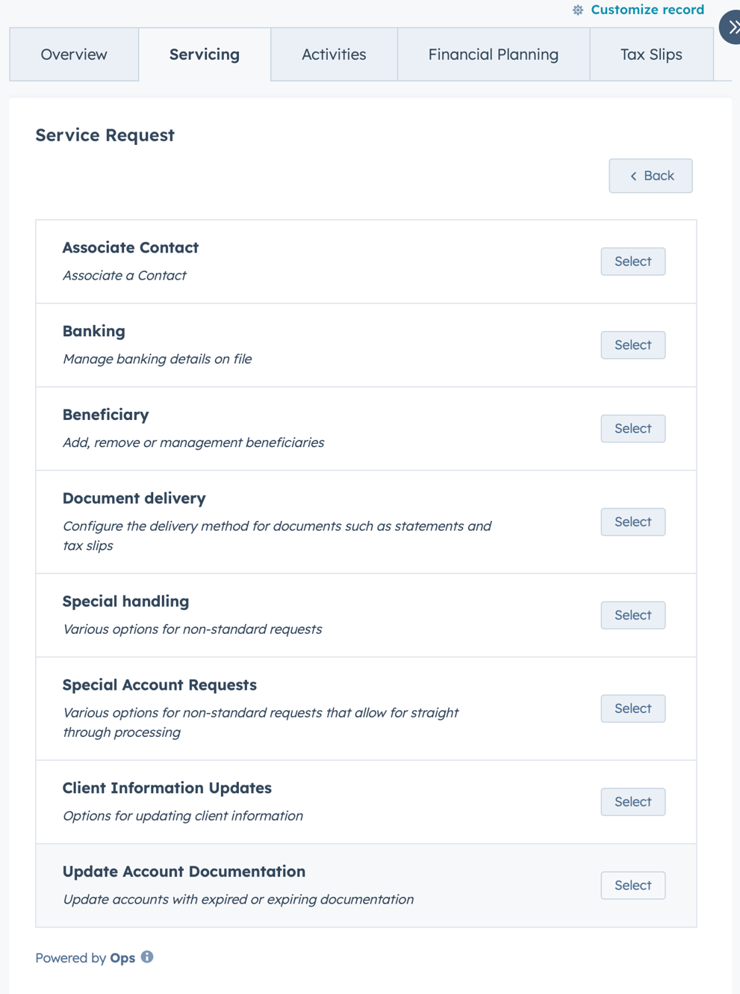Viewport: 740px width, 994px height.
Task: Open the Customize record link
Action: pos(647,10)
